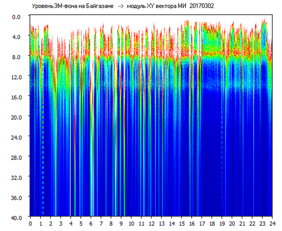The height and width of the screenshot is (231, 282).
Task: Click the dashed cyan line at hour 19
Action: 222,154
